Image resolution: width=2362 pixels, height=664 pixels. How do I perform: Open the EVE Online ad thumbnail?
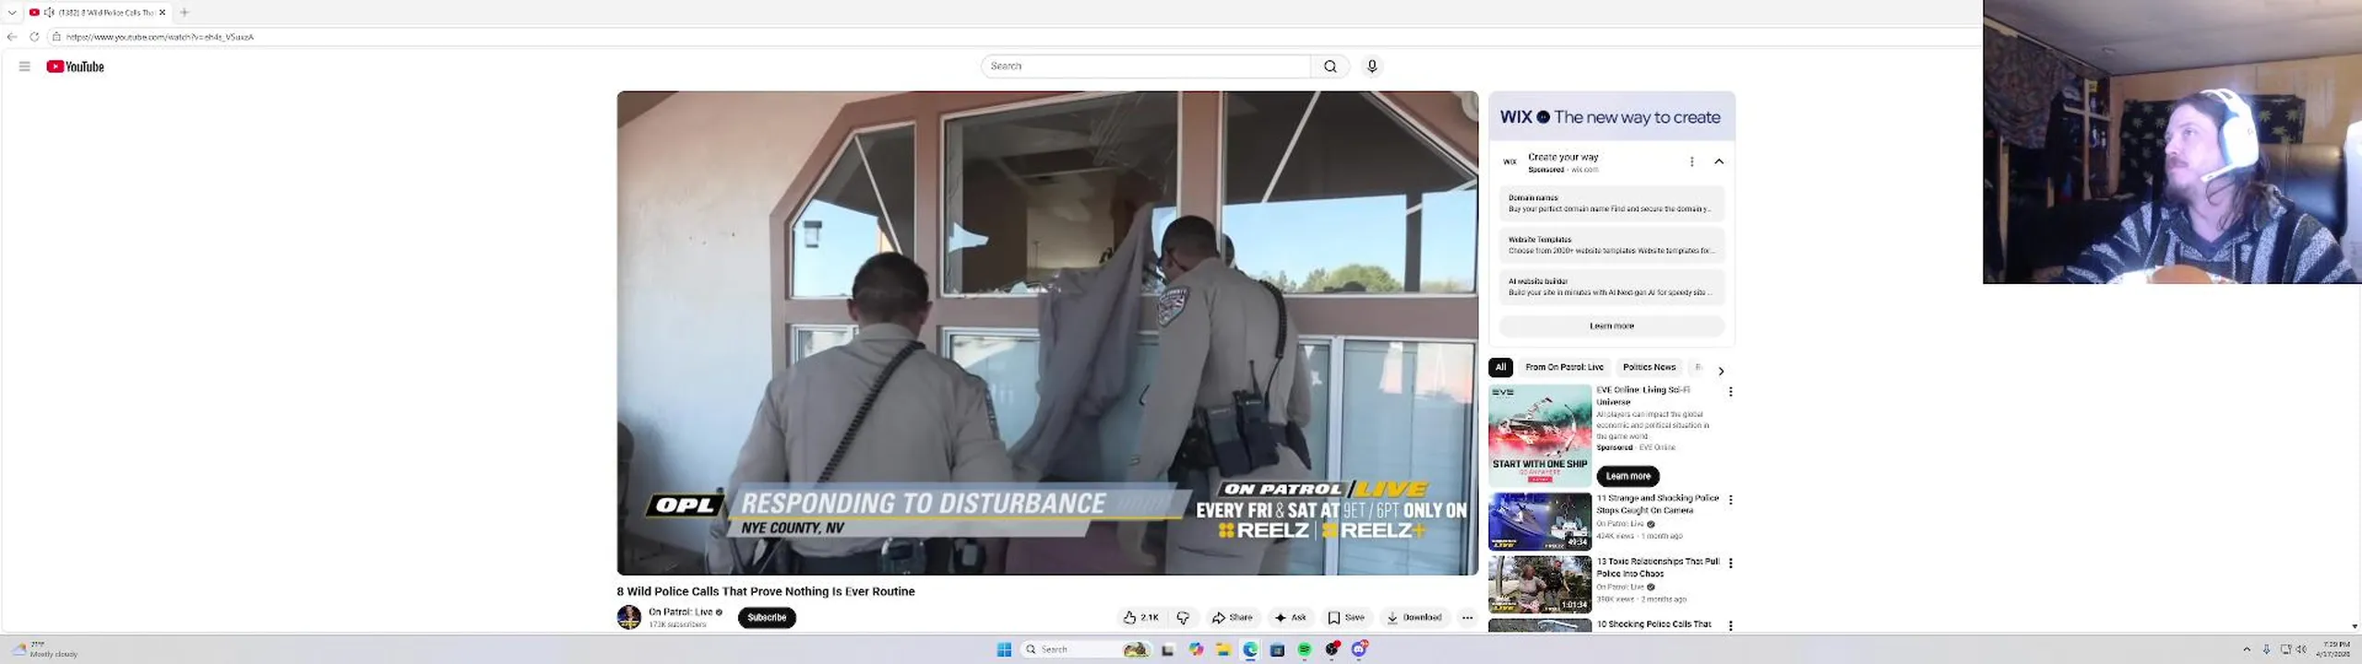(1539, 435)
